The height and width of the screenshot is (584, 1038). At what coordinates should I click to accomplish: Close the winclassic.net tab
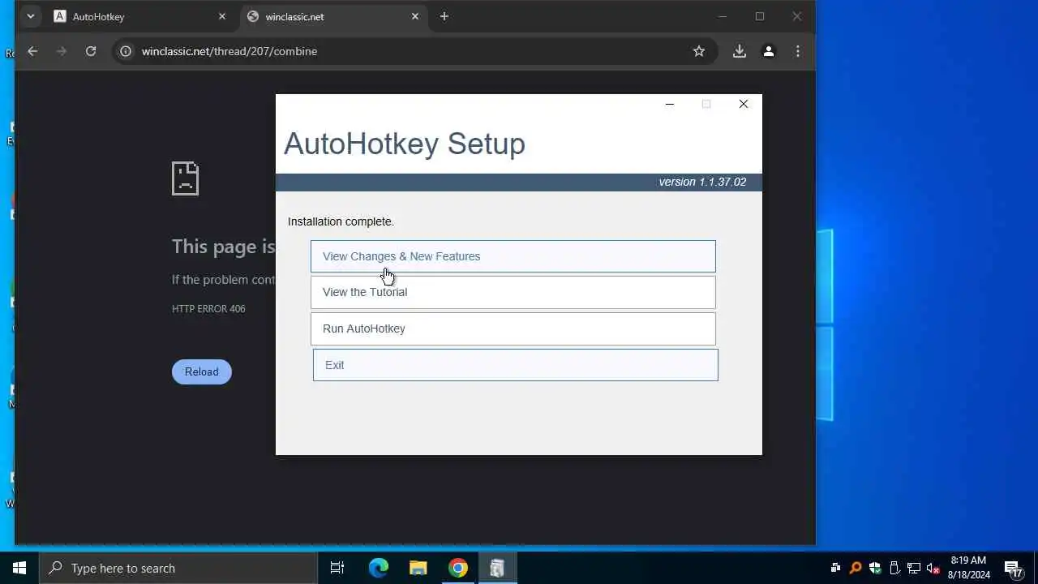[415, 16]
